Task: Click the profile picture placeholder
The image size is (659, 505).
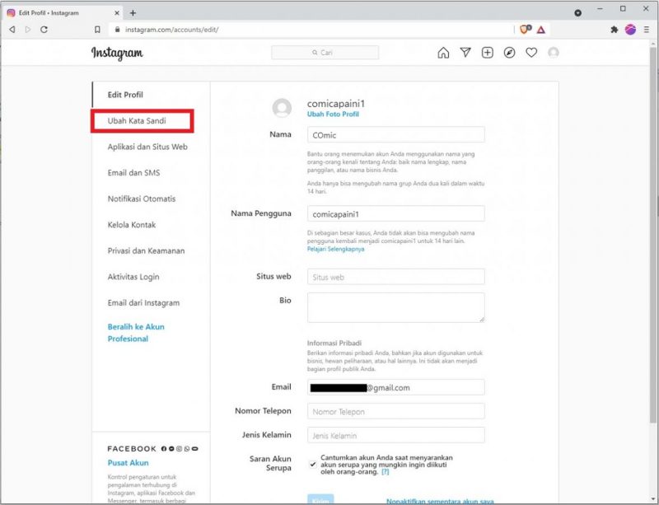Action: (x=282, y=108)
